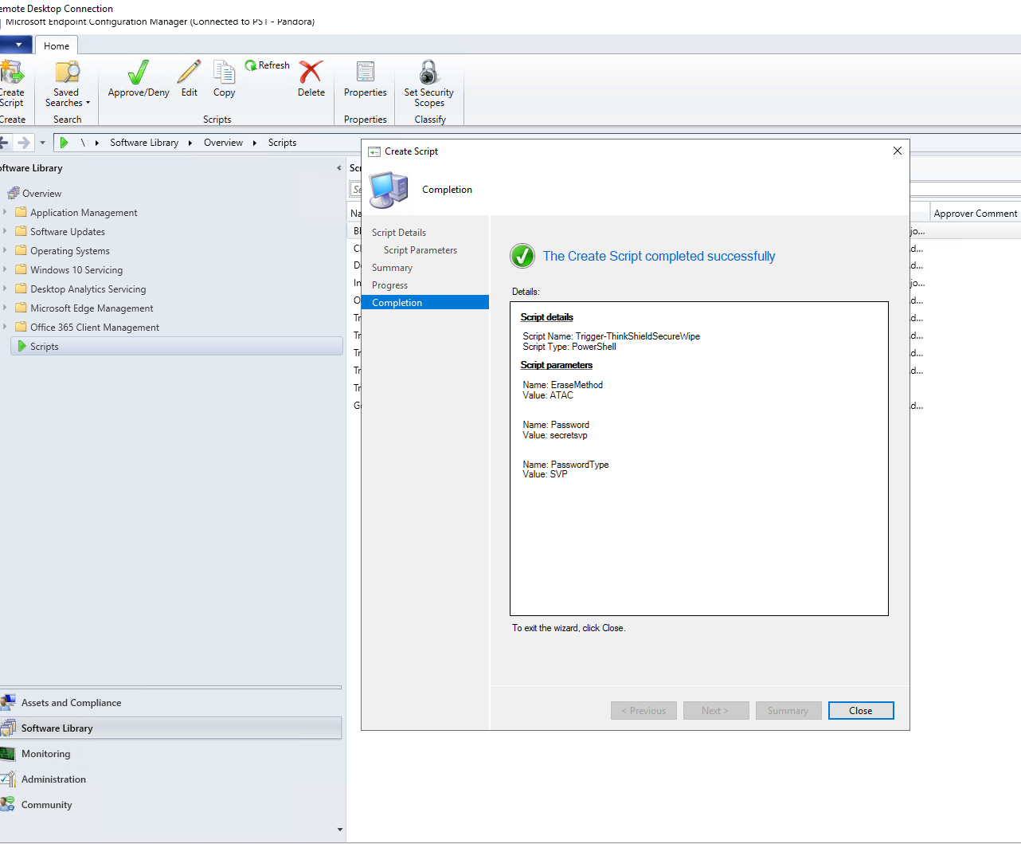Click the "Script Name: Trigger-ThinkShieldSecureWipe" line
Viewport: 1021px width, 844px height.
tap(612, 336)
